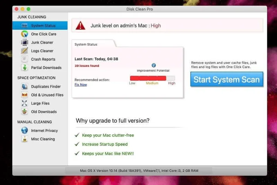Click 'Keeps your Mac like NEW!!' text

[108, 153]
